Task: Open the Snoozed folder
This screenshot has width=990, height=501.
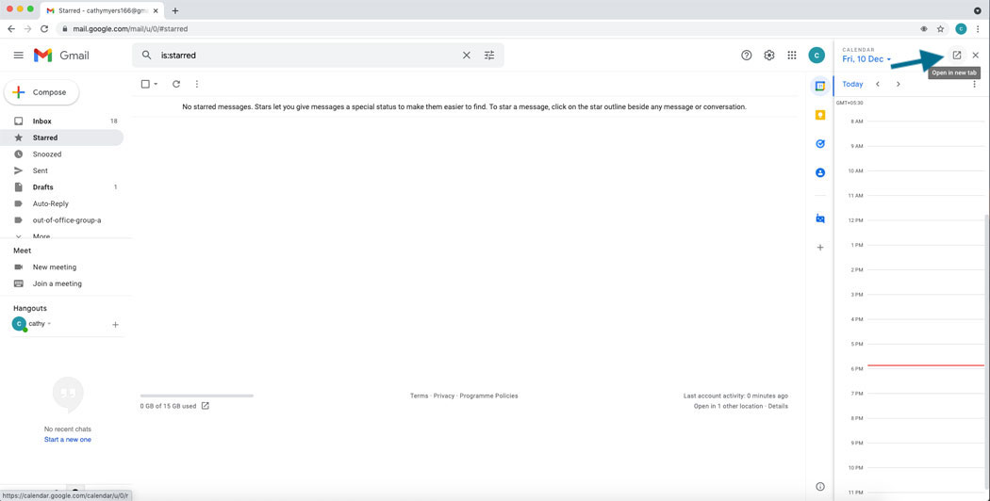Action: (61, 154)
